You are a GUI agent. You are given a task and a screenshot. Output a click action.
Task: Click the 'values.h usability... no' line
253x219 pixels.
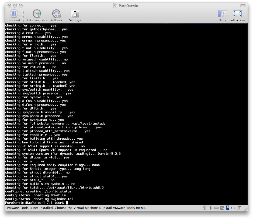(36, 59)
